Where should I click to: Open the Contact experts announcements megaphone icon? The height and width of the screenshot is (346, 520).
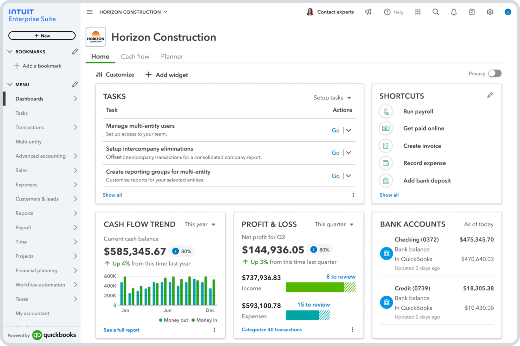[368, 12]
